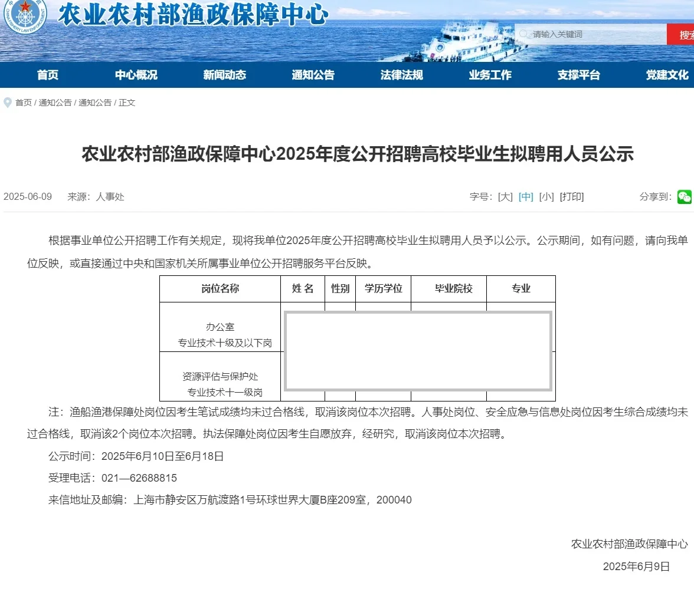This screenshot has height=599, width=694.
Task: Open the 中心概况 navigation menu
Action: [136, 75]
